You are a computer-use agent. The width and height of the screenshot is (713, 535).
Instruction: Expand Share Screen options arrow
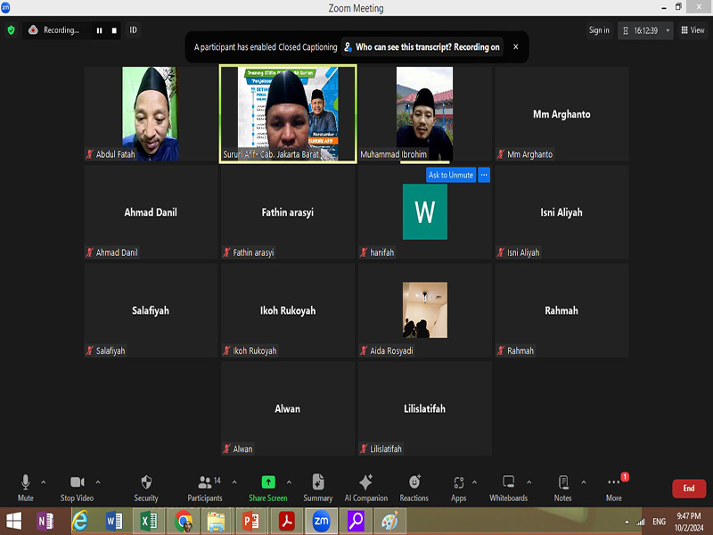pos(291,481)
